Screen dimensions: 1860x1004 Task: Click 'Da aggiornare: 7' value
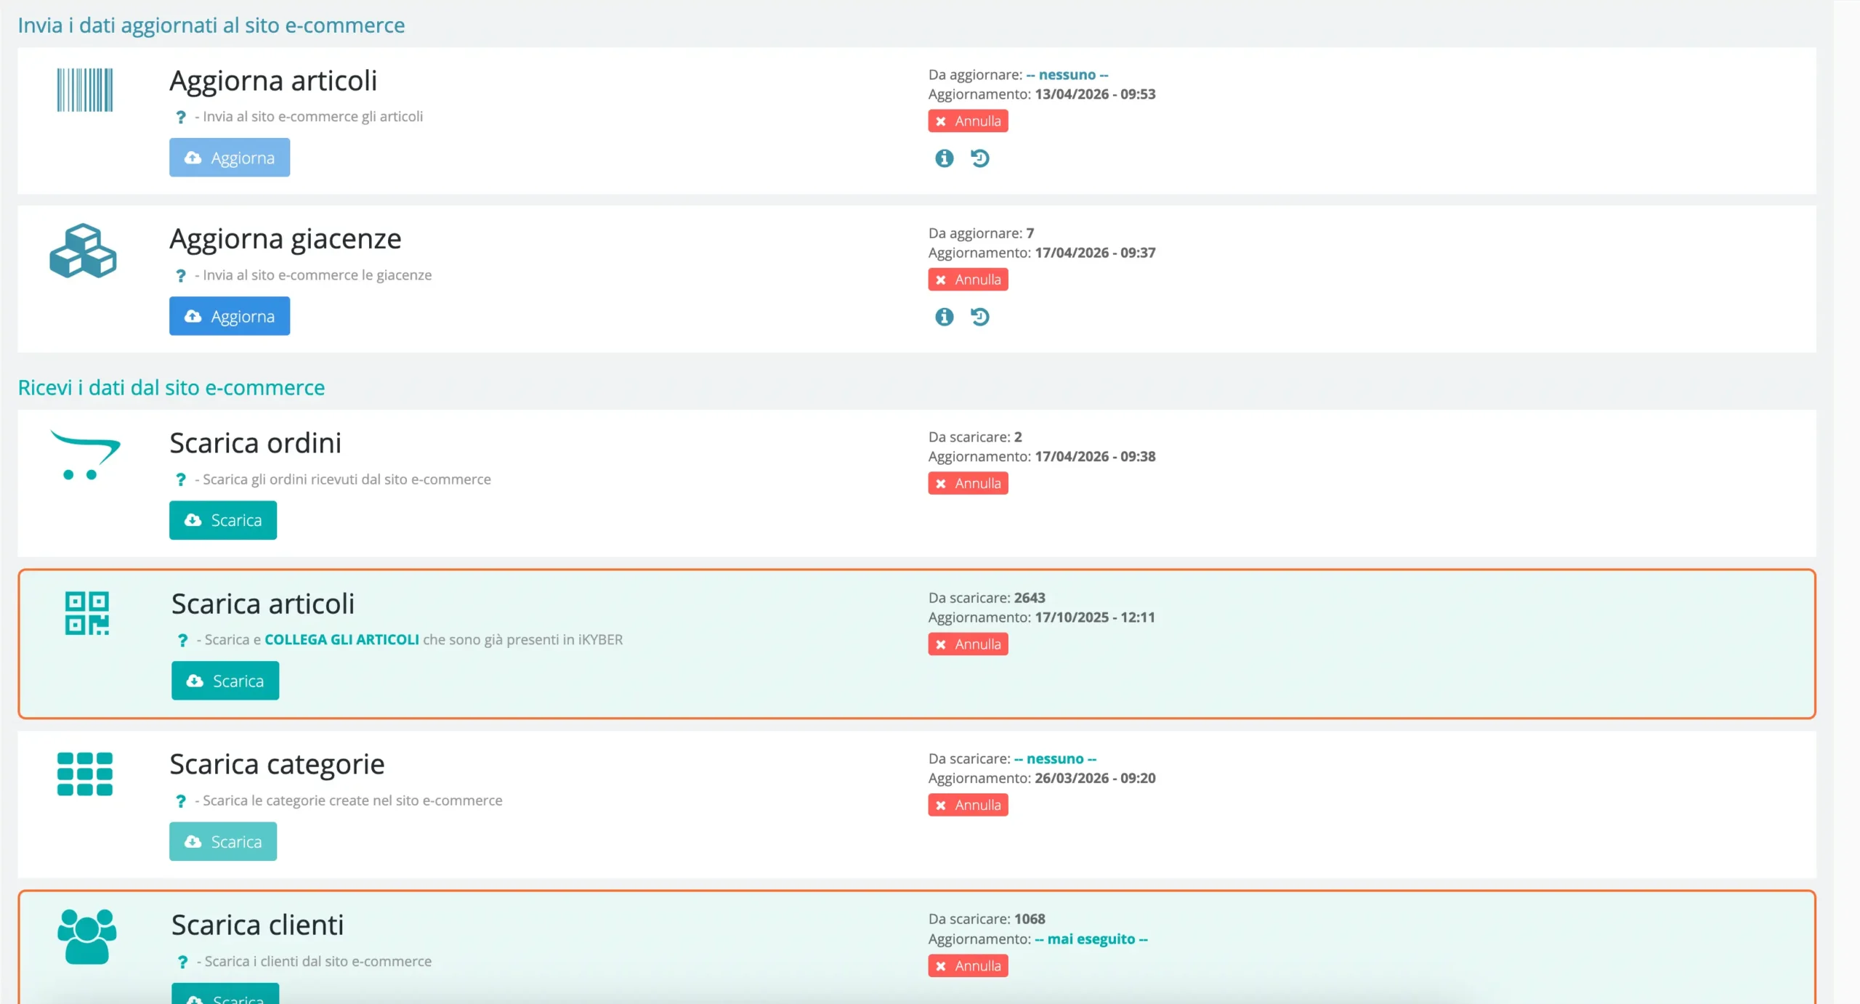[x=981, y=233]
